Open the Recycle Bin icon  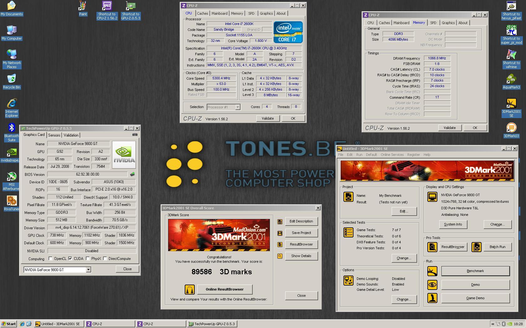[12, 82]
